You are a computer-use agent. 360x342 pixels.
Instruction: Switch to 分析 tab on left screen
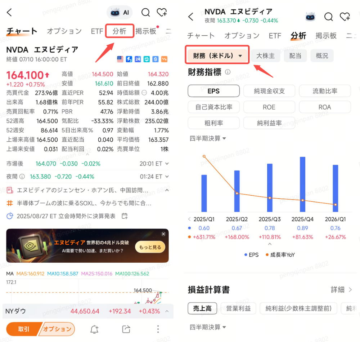point(120,31)
